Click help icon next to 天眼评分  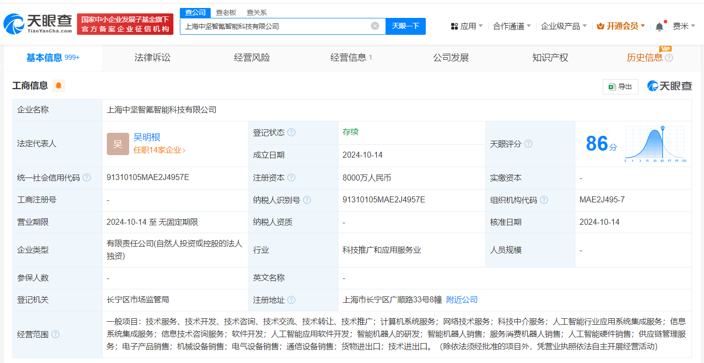point(528,144)
